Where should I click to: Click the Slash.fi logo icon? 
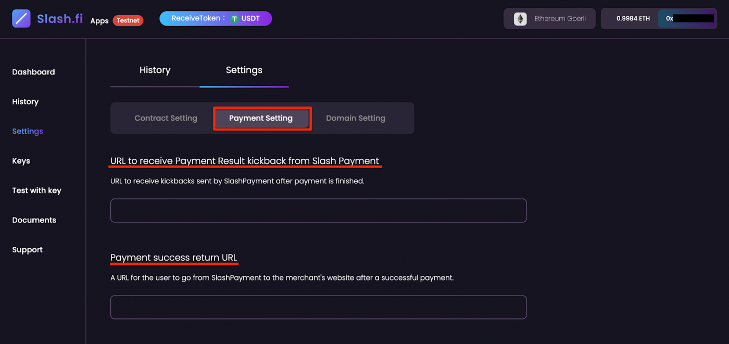21,18
